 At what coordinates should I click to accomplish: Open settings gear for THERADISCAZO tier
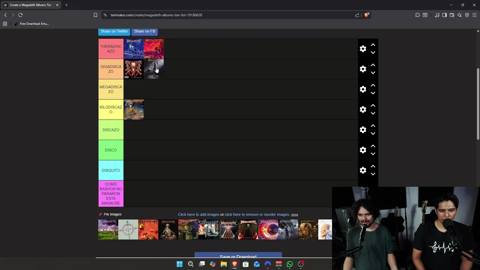click(363, 49)
